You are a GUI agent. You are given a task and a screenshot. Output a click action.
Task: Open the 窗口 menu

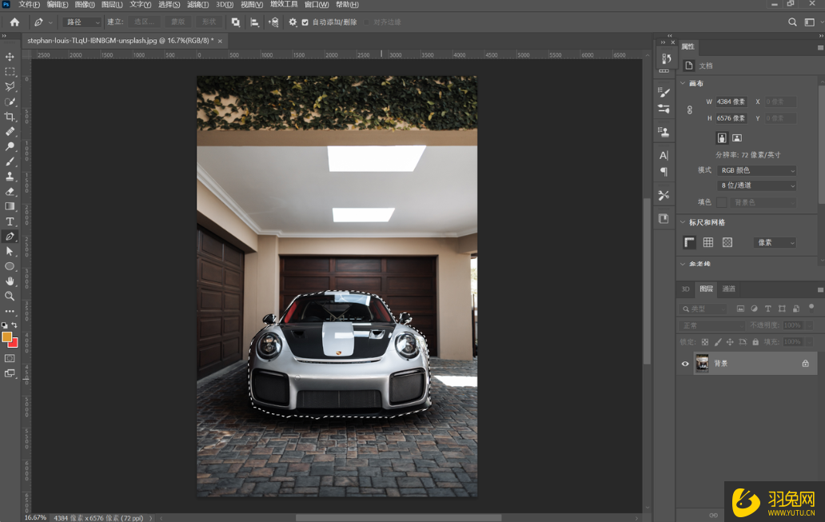click(x=317, y=5)
